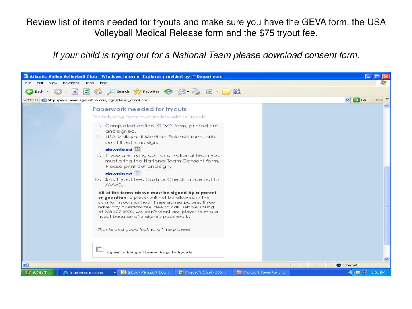Image resolution: width=412 pixels, height=309 pixels.
Task: Expand the Internet Explorer taskbar group
Action: (x=115, y=273)
